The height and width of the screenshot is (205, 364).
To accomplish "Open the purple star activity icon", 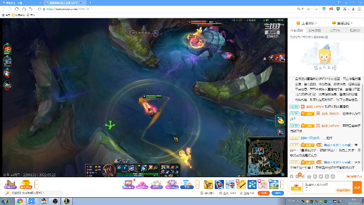I will tap(157, 184).
